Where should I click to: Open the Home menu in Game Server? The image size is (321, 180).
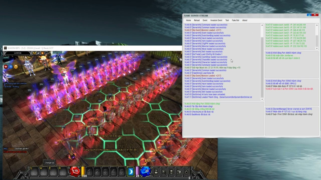[188, 20]
